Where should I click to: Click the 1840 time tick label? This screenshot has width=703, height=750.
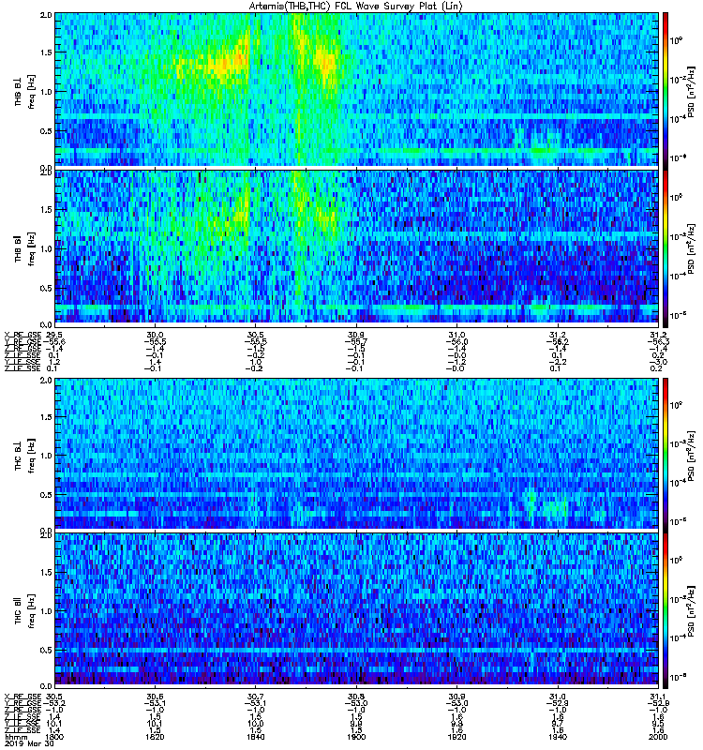[255, 737]
